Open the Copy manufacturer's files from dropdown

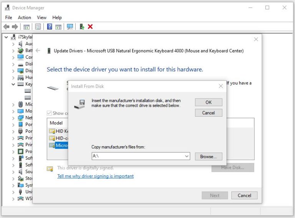pos(187,156)
